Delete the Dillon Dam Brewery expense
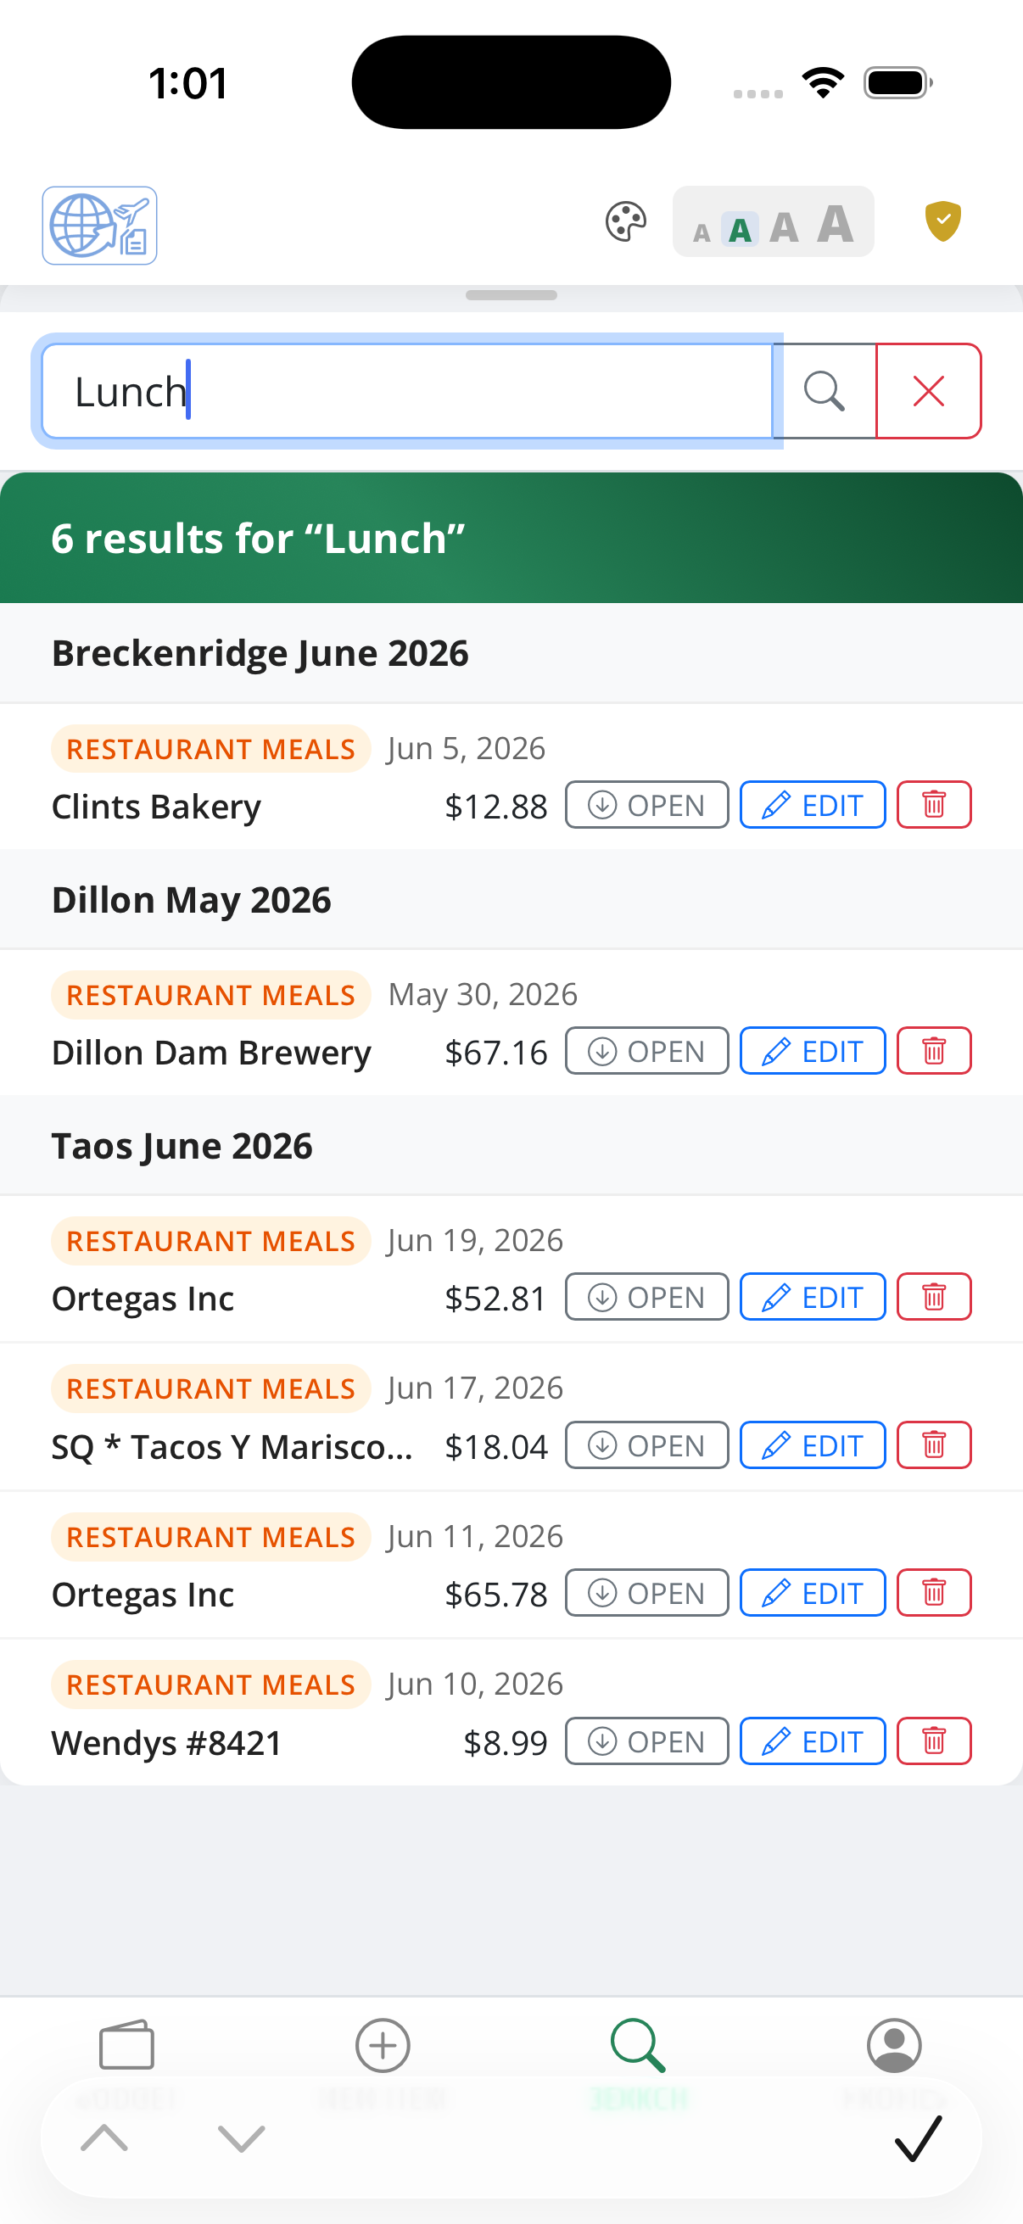The width and height of the screenshot is (1023, 2224). point(934,1051)
